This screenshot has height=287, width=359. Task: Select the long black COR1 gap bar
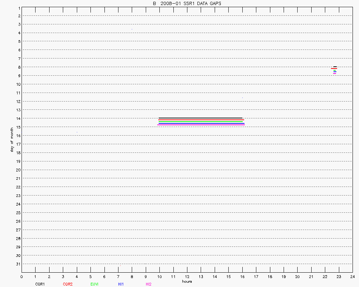[x=200, y=118]
